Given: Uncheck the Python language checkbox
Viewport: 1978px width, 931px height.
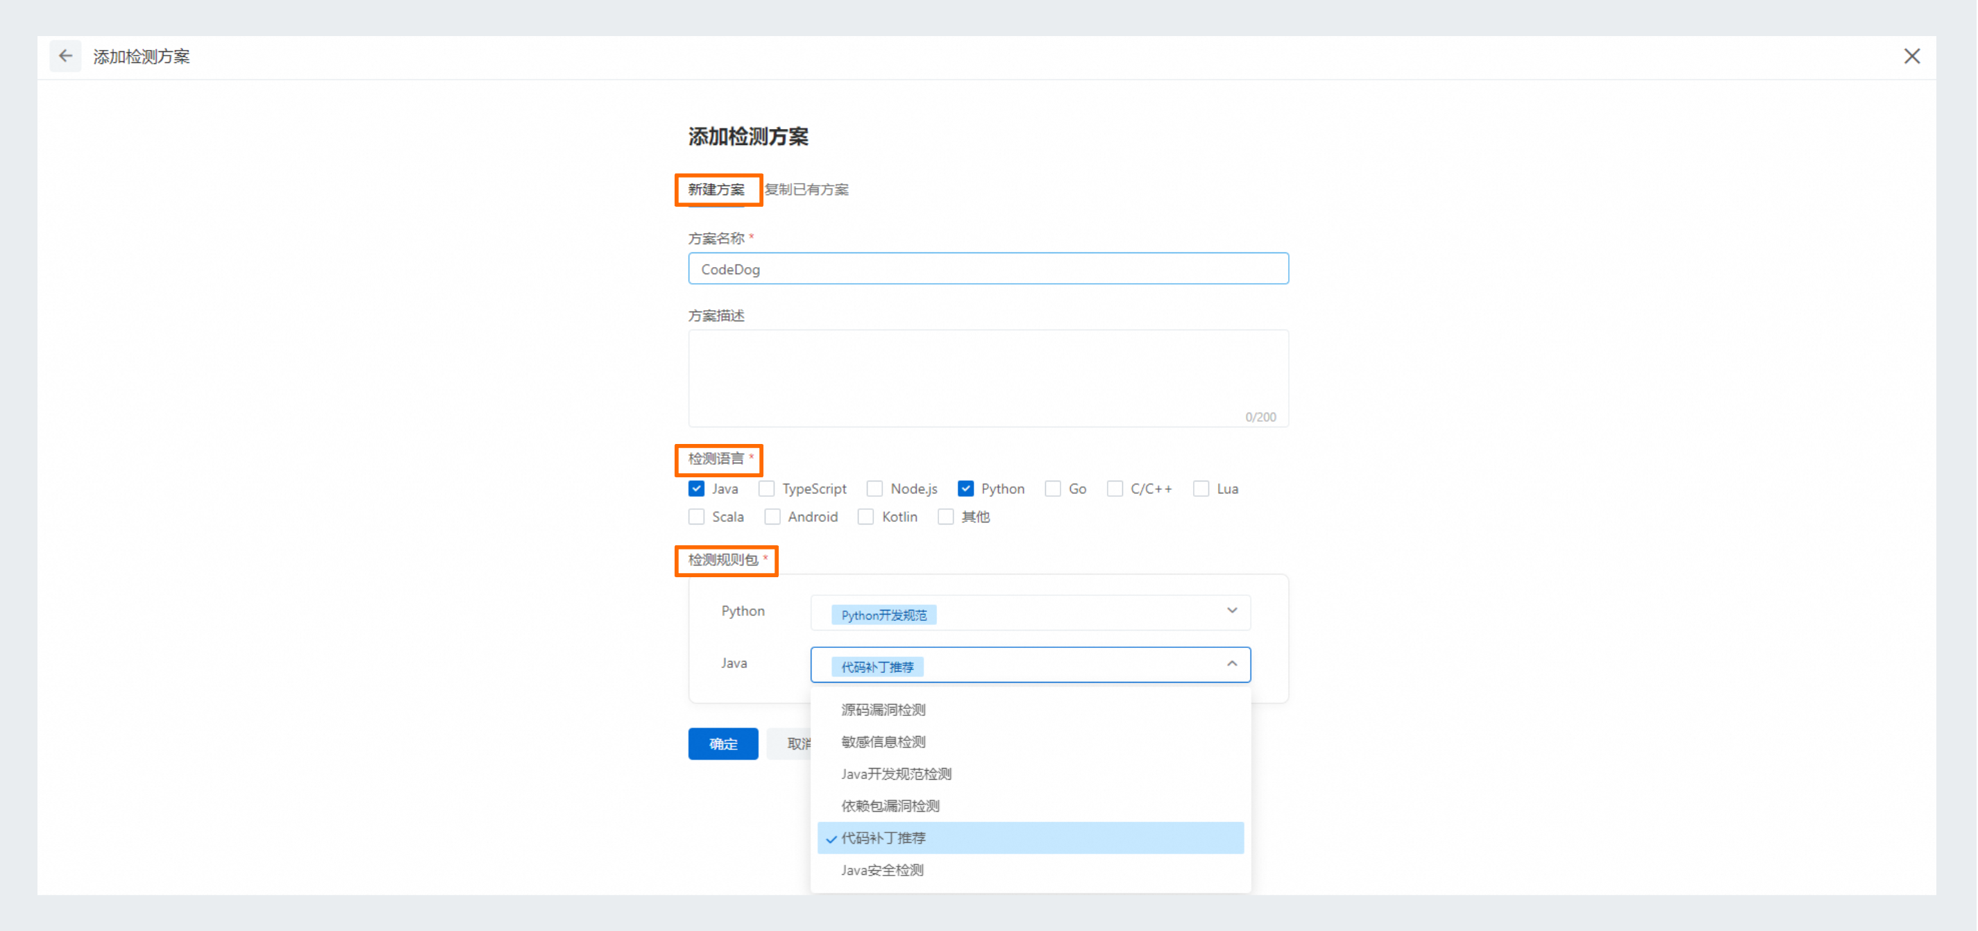Looking at the screenshot, I should [966, 489].
